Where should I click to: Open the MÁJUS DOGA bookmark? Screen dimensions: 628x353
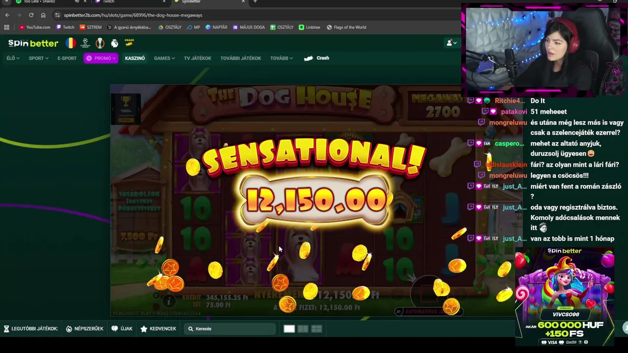tap(249, 27)
